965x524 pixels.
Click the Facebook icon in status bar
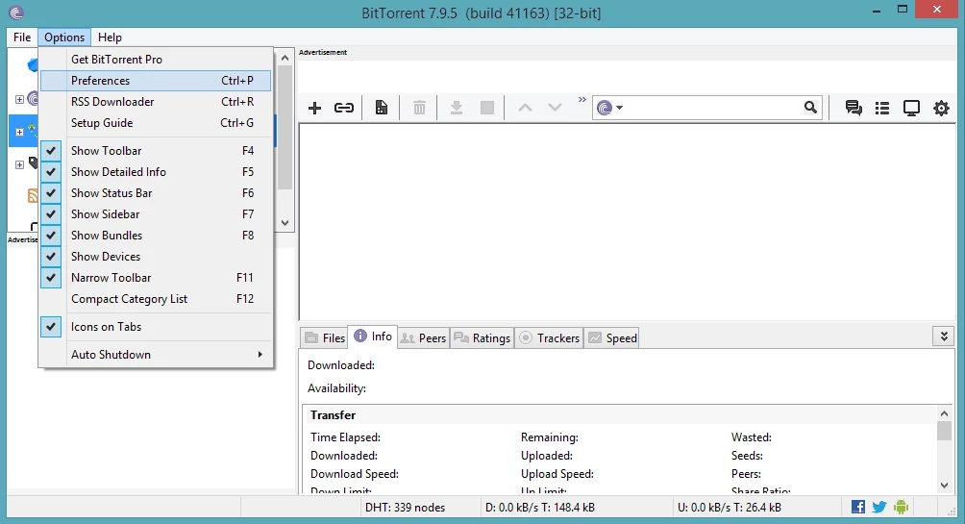pyautogui.click(x=858, y=507)
